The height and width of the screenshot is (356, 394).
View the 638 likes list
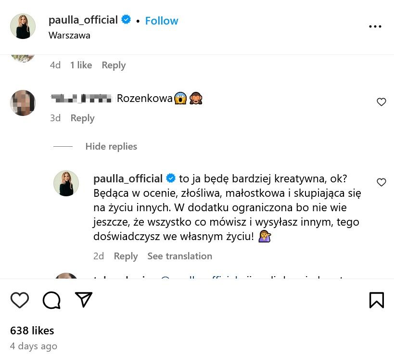[x=32, y=331]
